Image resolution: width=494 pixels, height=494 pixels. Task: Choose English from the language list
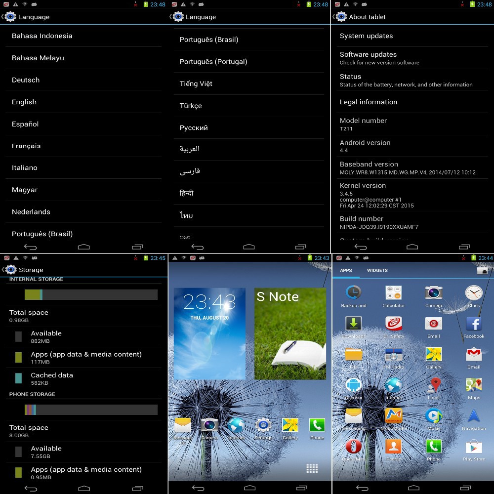[24, 102]
